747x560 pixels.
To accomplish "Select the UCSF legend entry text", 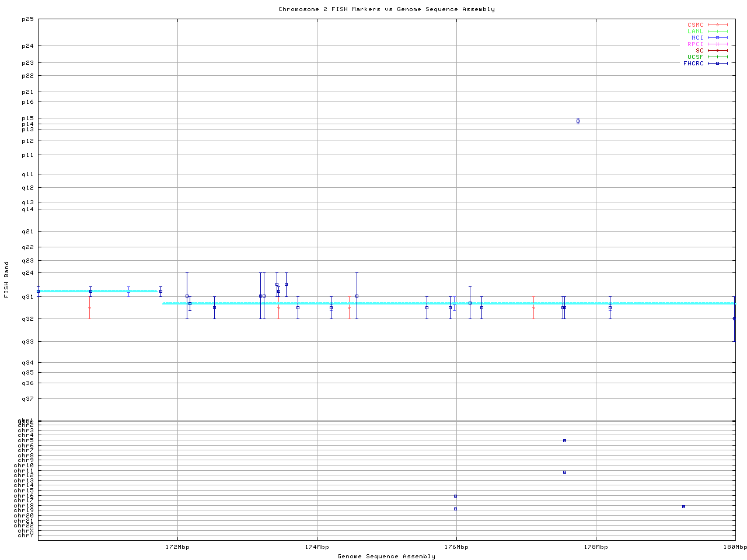I will click(x=695, y=57).
